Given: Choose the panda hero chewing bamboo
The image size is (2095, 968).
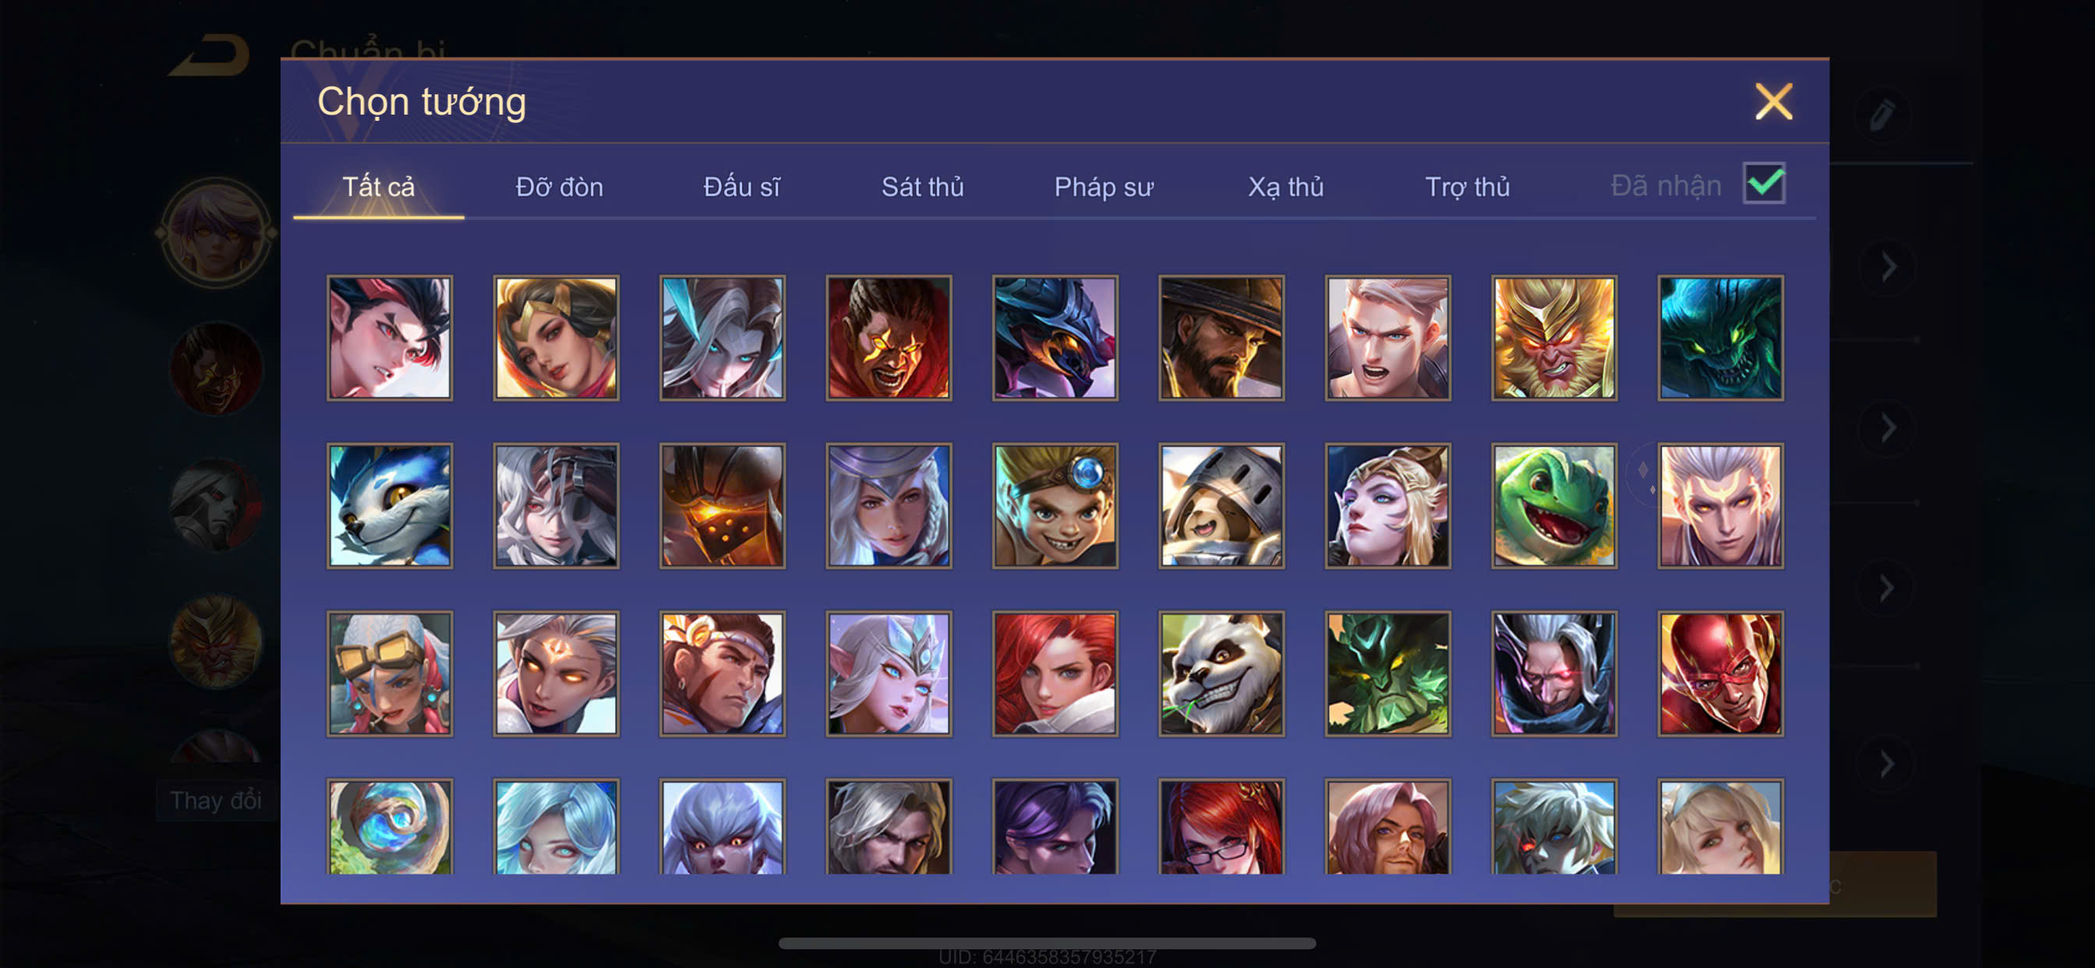Looking at the screenshot, I should click(1221, 673).
